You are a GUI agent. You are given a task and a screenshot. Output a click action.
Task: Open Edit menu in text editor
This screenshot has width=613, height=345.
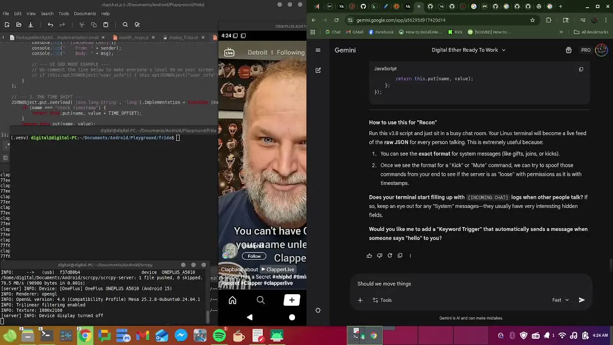point(18,13)
